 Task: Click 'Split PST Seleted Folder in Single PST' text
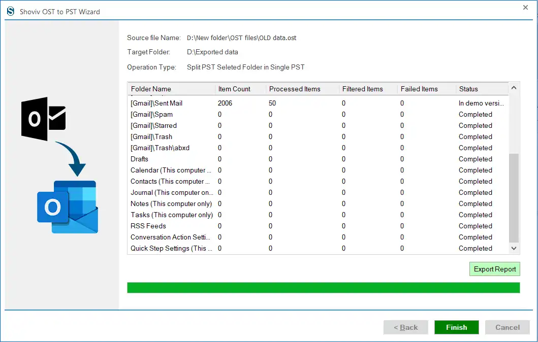[x=246, y=67]
